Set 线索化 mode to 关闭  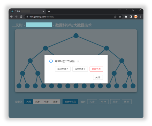(29, 102)
